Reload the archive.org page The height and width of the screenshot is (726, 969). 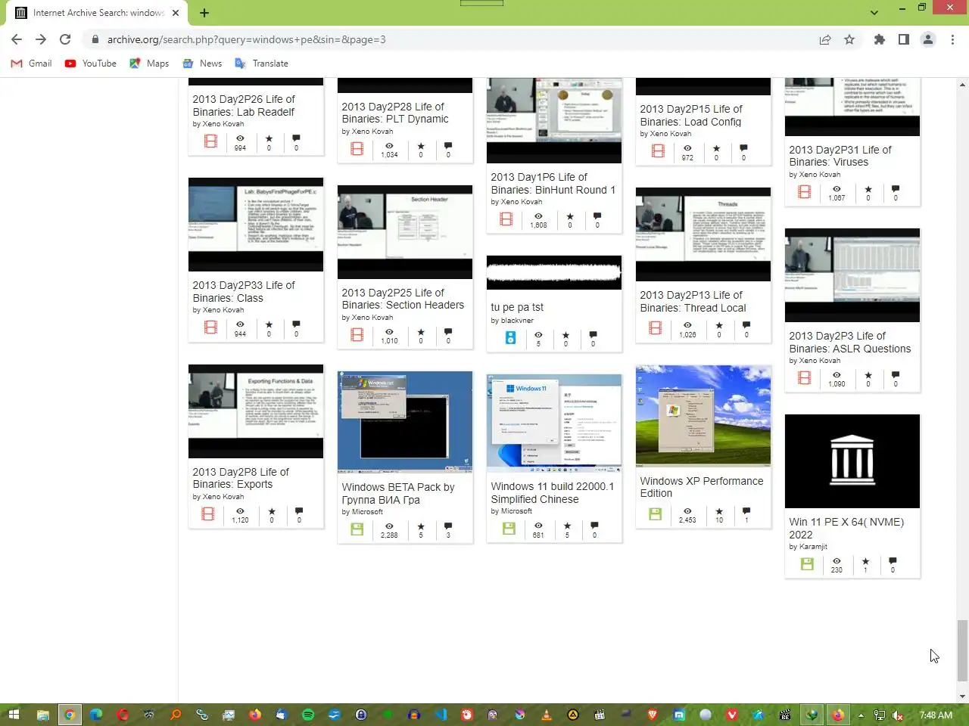coord(65,39)
